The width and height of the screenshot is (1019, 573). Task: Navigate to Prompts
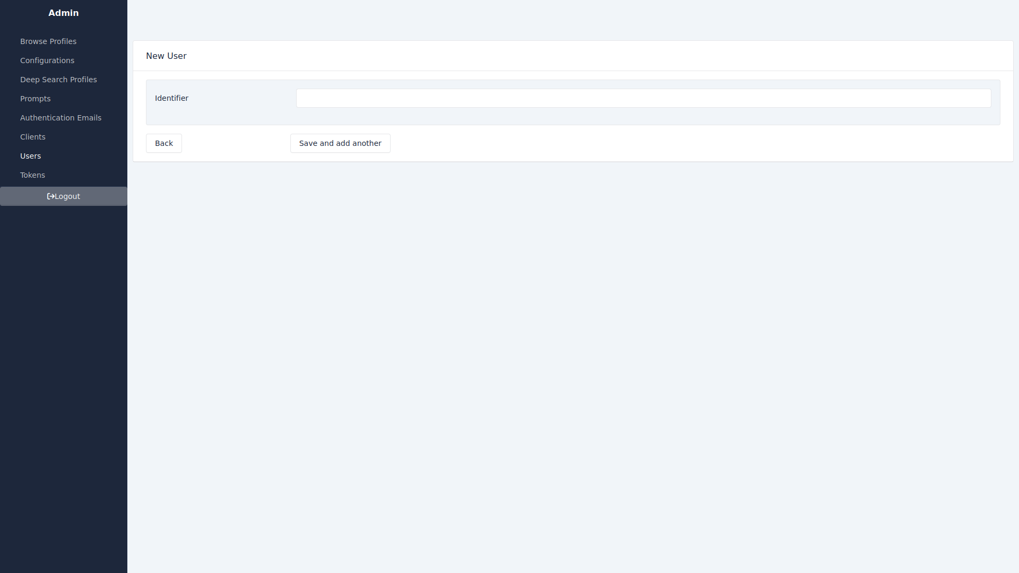[36, 99]
